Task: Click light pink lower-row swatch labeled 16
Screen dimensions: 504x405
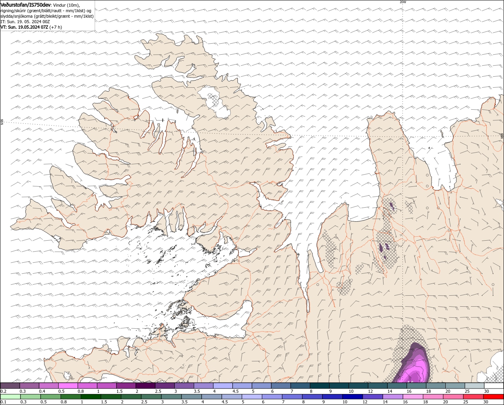Action: point(413,397)
